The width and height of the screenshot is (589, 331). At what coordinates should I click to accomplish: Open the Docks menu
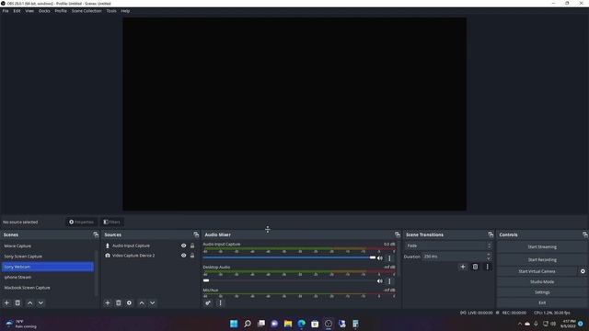point(44,11)
